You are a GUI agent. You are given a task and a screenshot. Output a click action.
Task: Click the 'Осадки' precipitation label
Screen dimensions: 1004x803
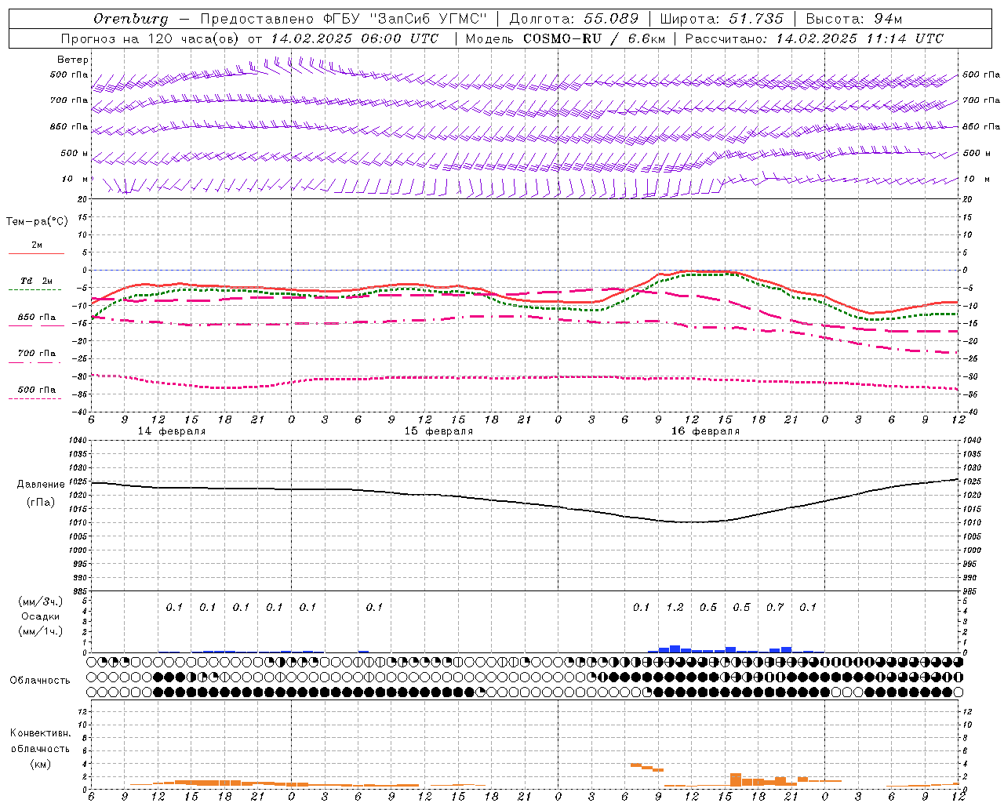pos(40,616)
